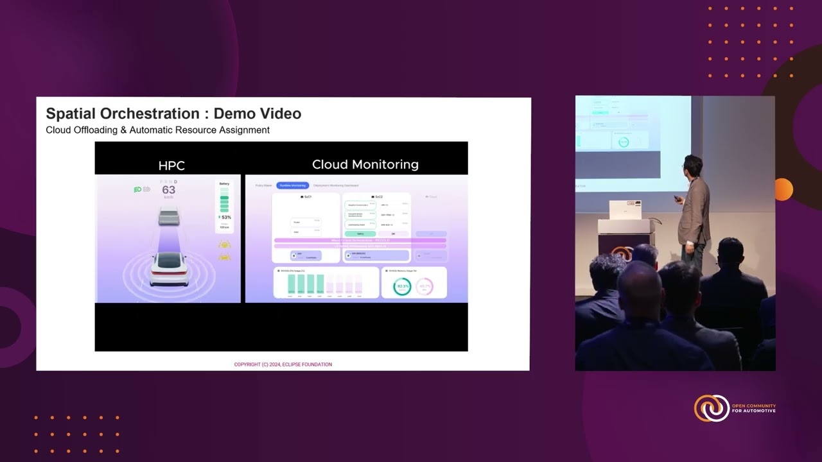Image resolution: width=822 pixels, height=462 pixels.
Task: Open the Adaptive Cruise Control card
Action: pos(360,205)
